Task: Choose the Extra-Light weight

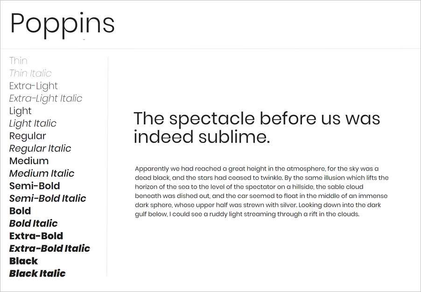Action: (33, 86)
